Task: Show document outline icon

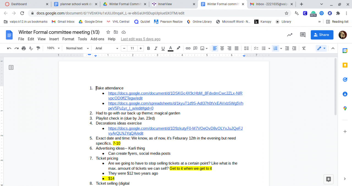Action: click(11, 67)
